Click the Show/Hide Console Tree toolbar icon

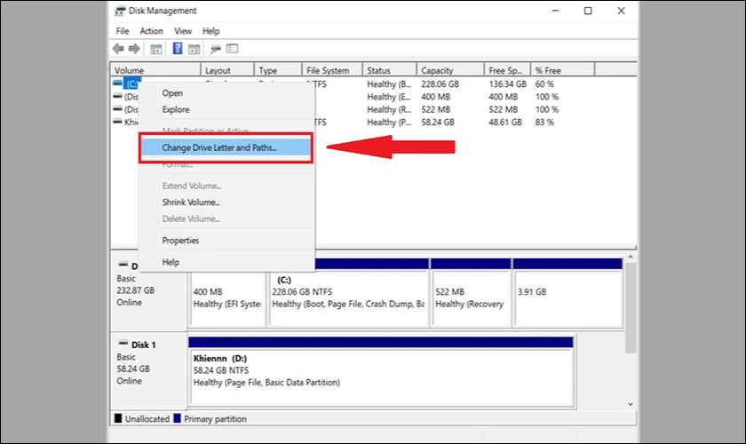(156, 49)
